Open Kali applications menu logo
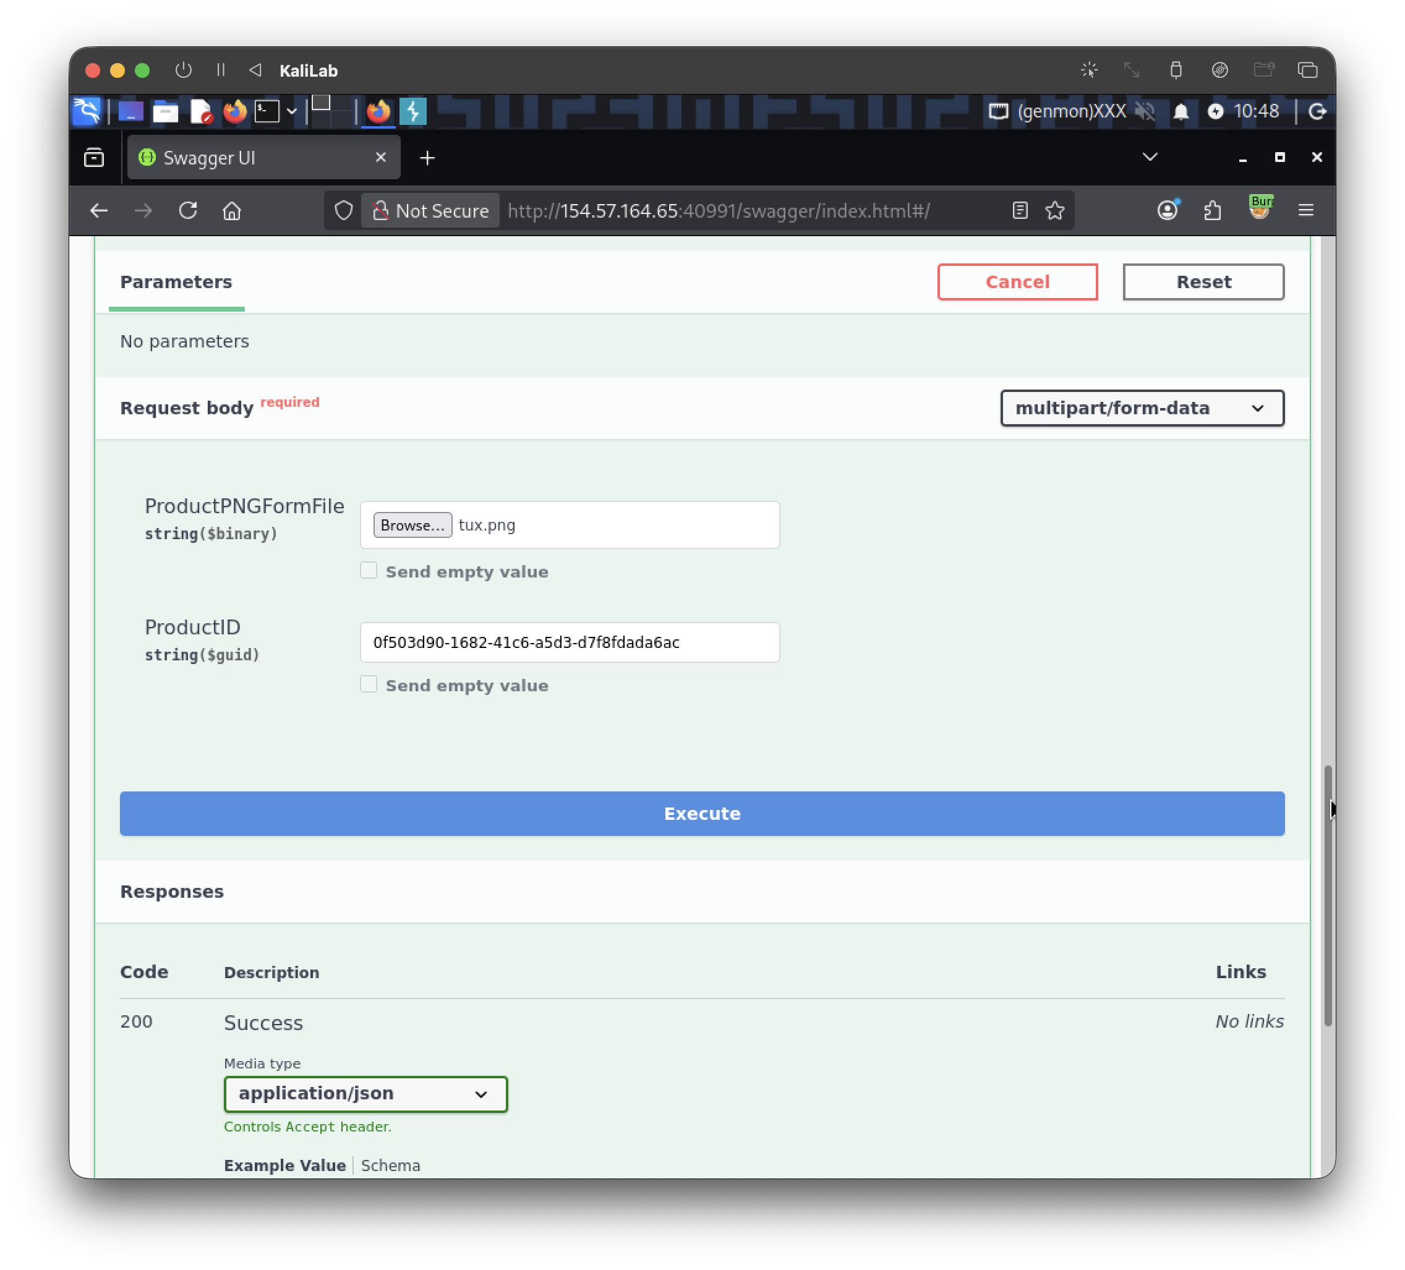 coord(87,111)
